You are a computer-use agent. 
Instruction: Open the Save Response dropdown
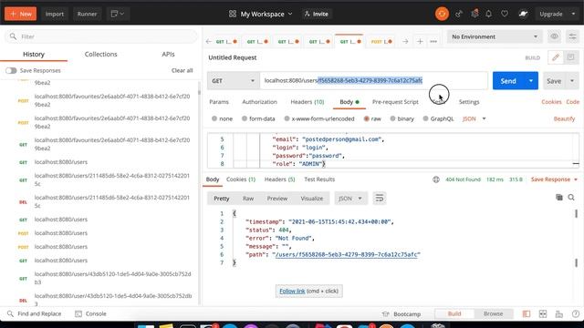[x=554, y=179]
